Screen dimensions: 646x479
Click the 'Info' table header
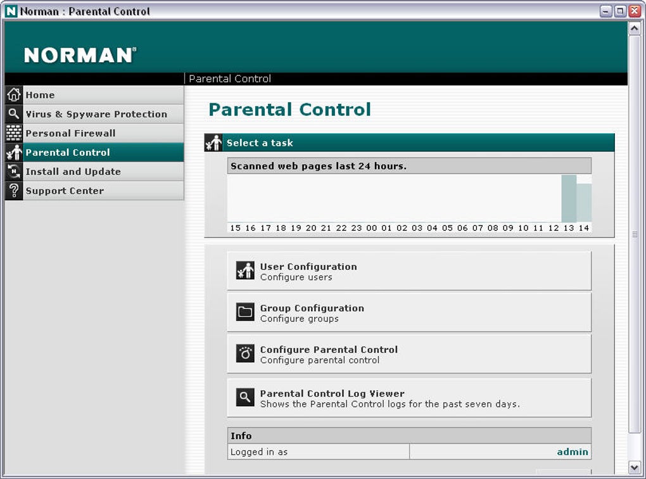click(409, 436)
